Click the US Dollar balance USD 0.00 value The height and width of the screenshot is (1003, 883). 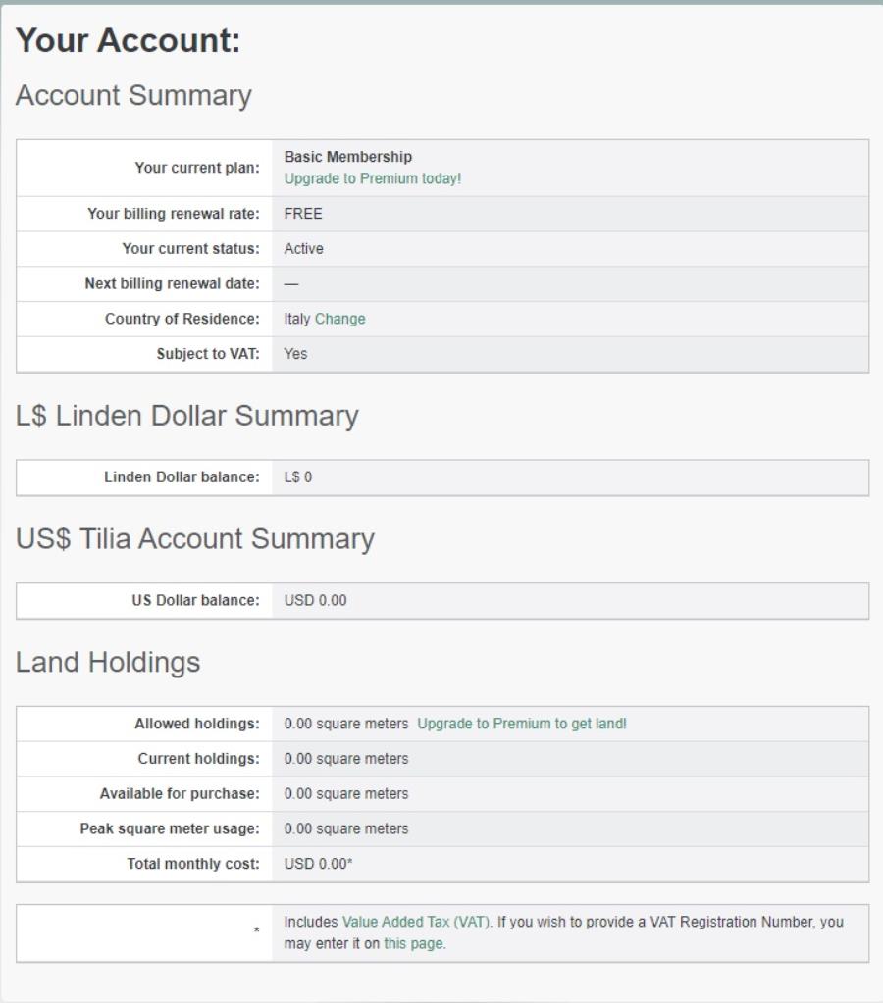[x=315, y=601]
